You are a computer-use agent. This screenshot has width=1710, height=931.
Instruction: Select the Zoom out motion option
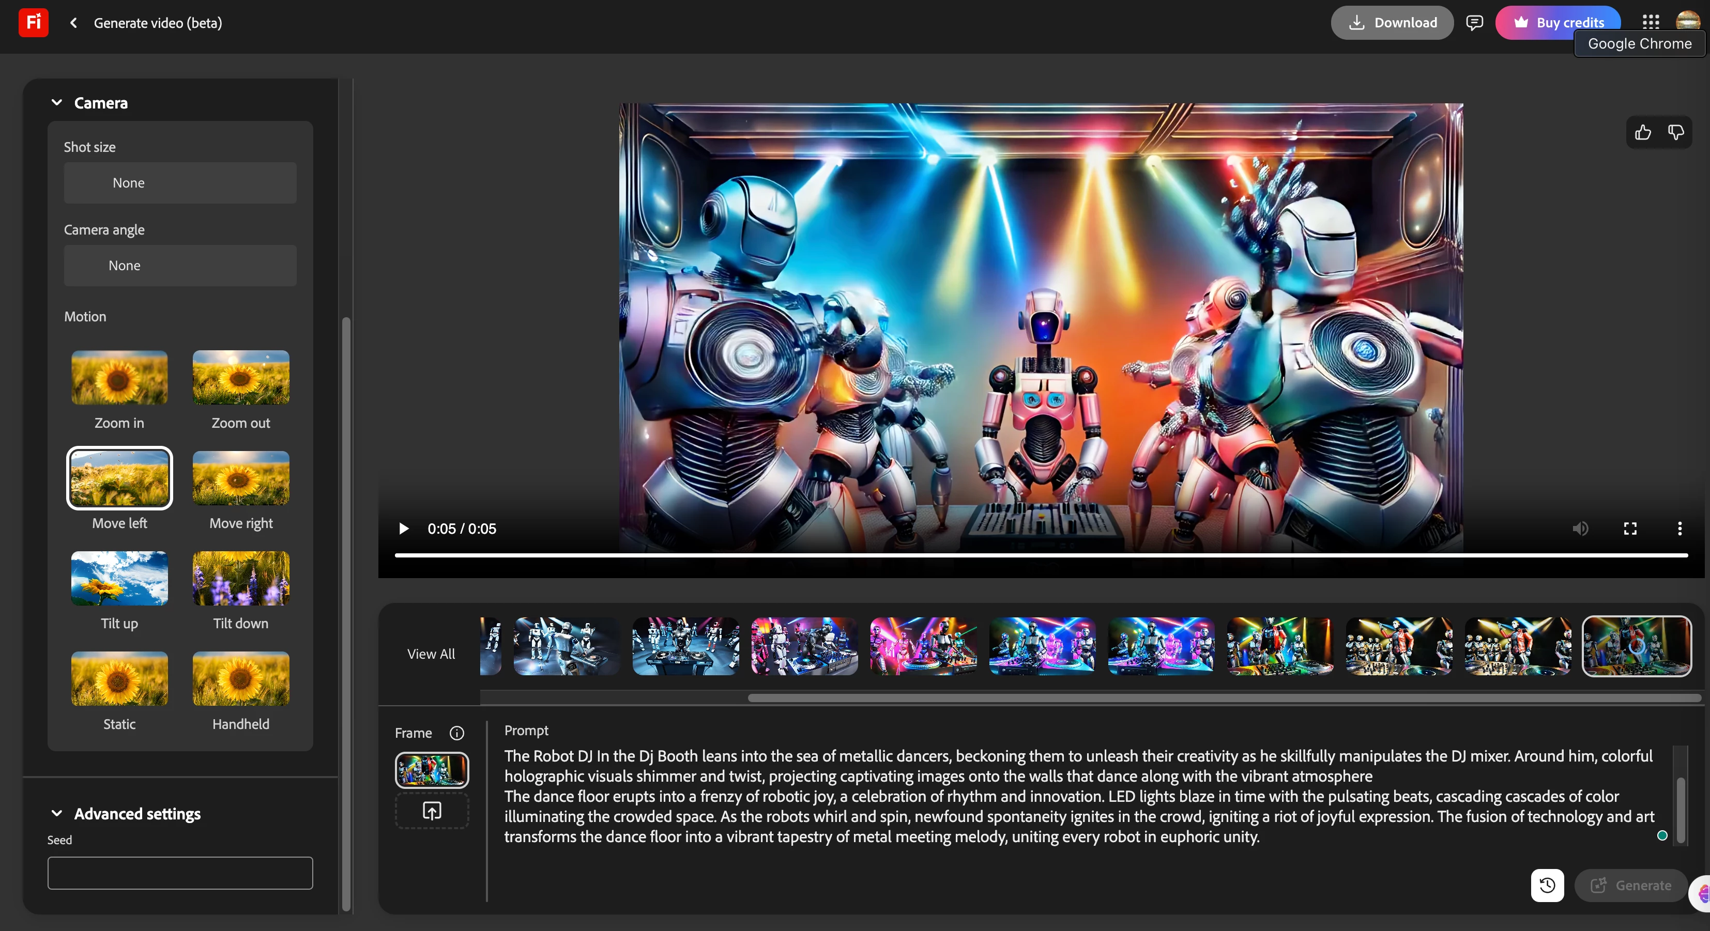click(x=240, y=378)
